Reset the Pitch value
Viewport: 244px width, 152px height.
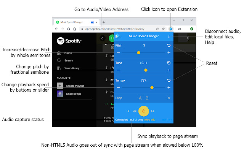[169, 46]
